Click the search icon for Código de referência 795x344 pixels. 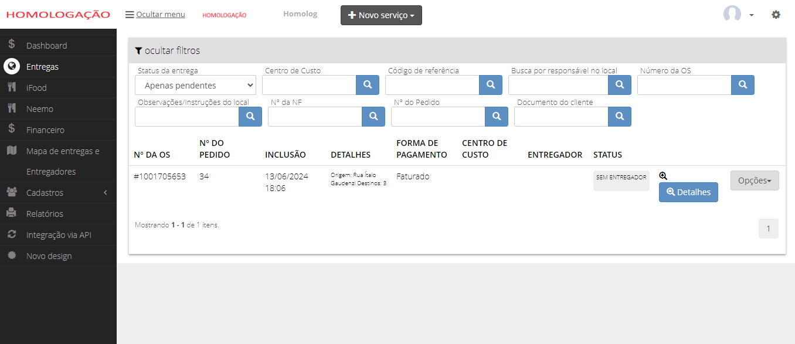click(491, 85)
